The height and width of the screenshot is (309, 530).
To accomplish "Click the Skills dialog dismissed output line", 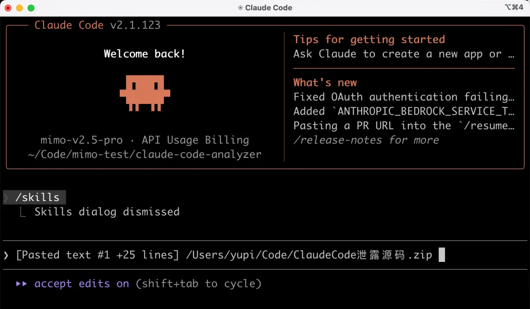I will (107, 212).
